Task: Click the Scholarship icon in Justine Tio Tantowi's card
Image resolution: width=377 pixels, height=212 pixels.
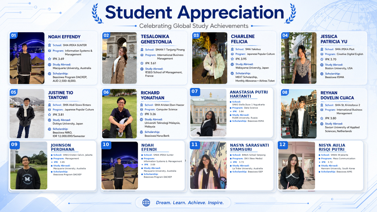Action: pos(50,129)
